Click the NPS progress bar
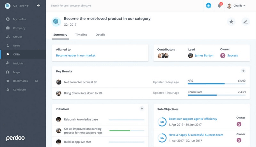Image resolution: width=256 pixels, height=147 pixels. pos(216,84)
